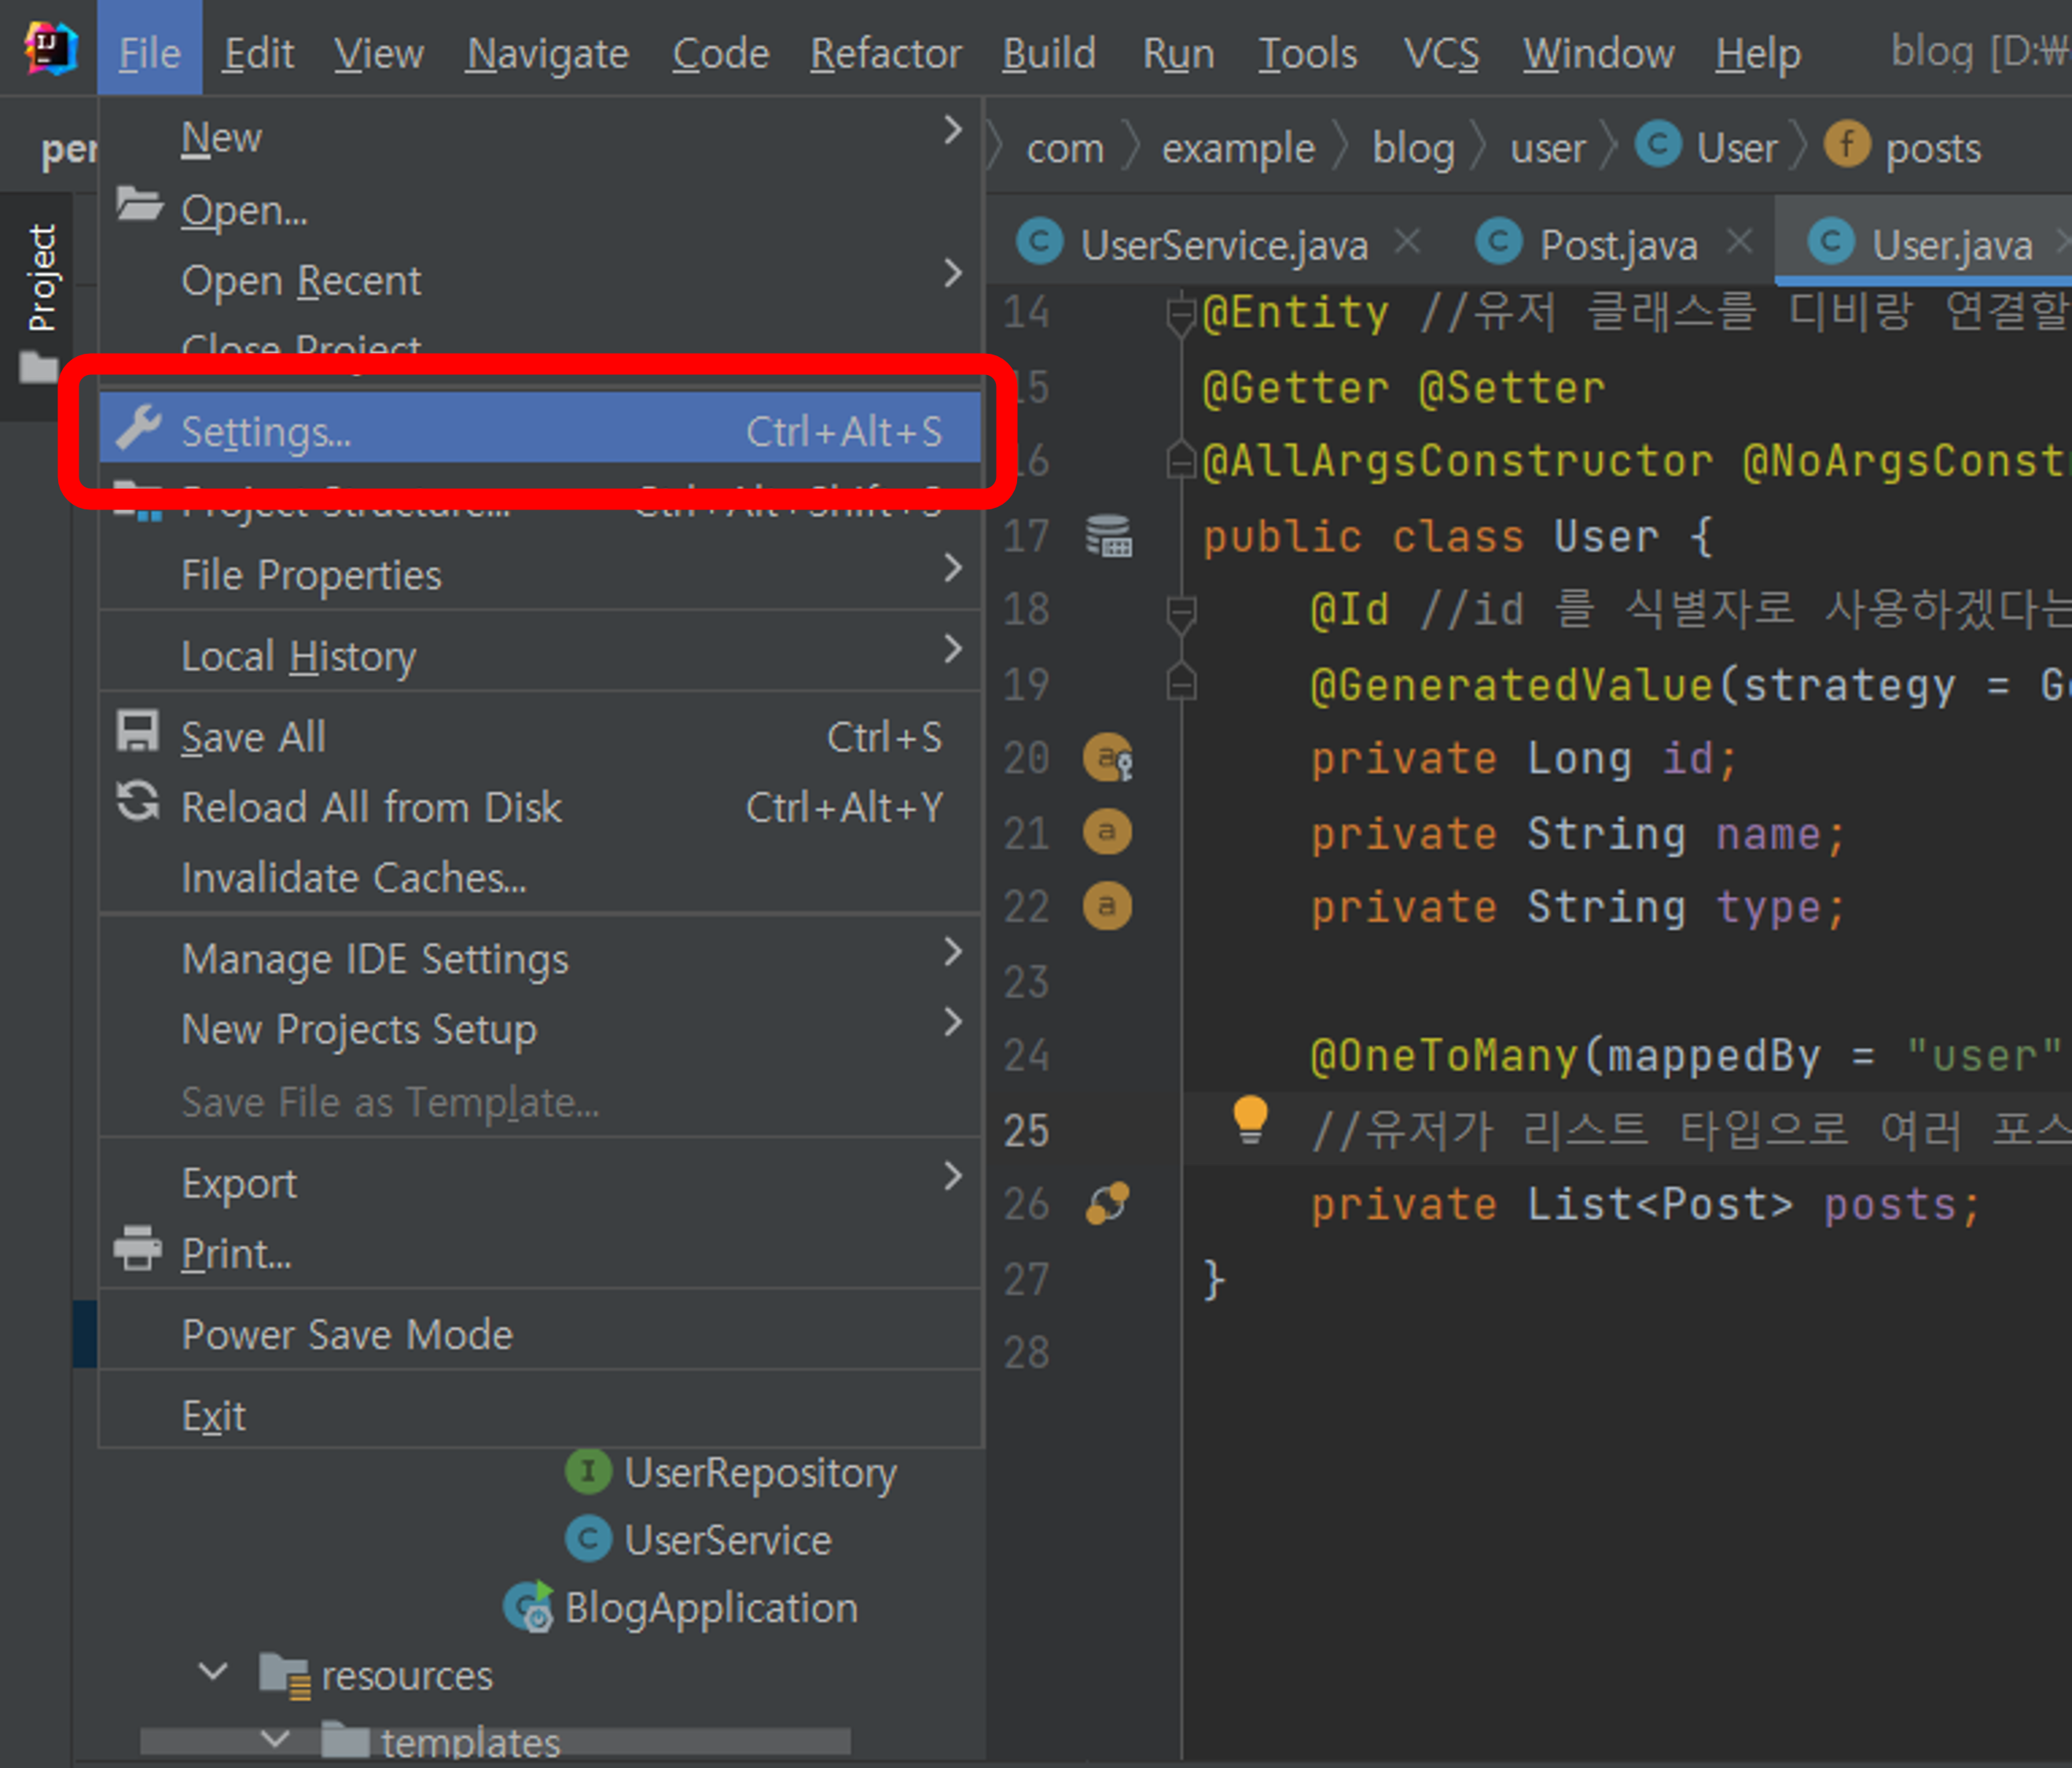Viewport: 2072px width, 1768px height.
Task: Toggle the Project tool window sidebar tab
Action: (x=41, y=278)
